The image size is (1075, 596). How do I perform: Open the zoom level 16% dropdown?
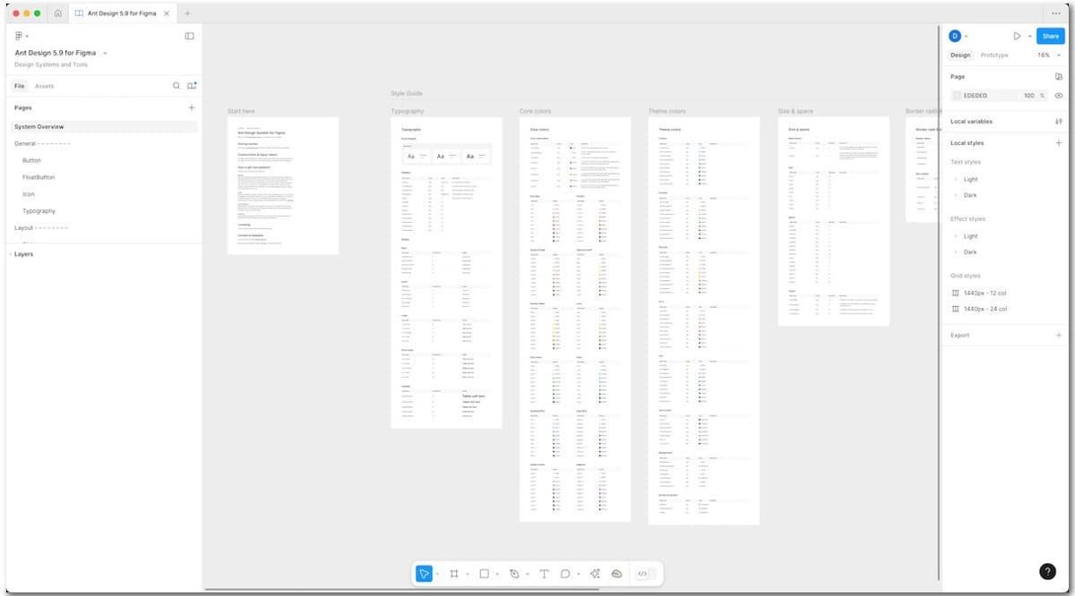click(x=1049, y=55)
